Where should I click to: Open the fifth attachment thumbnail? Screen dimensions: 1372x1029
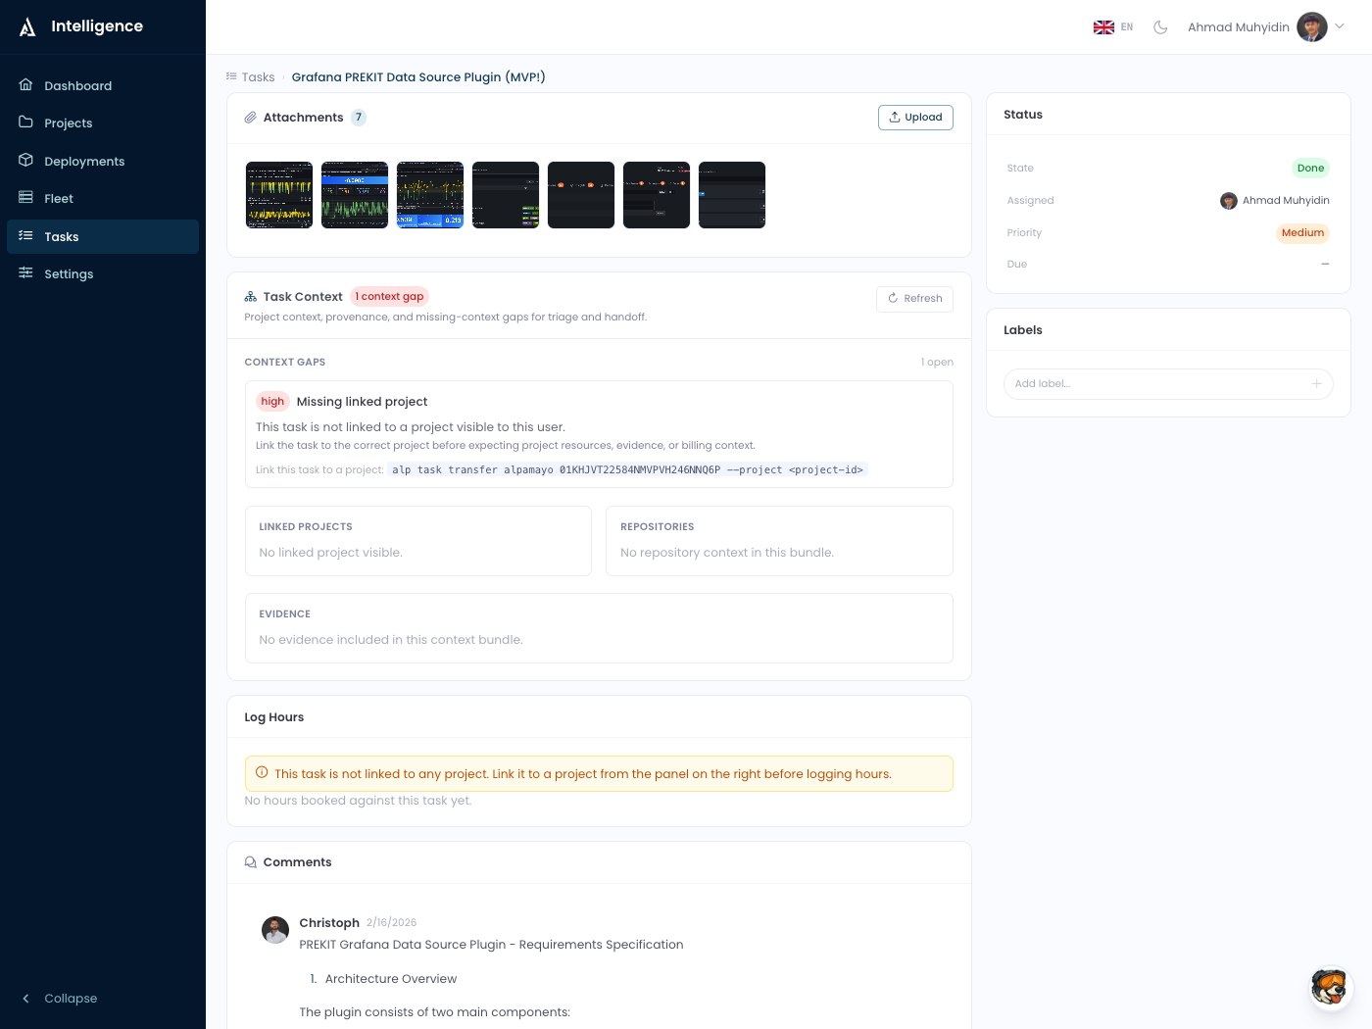click(581, 195)
